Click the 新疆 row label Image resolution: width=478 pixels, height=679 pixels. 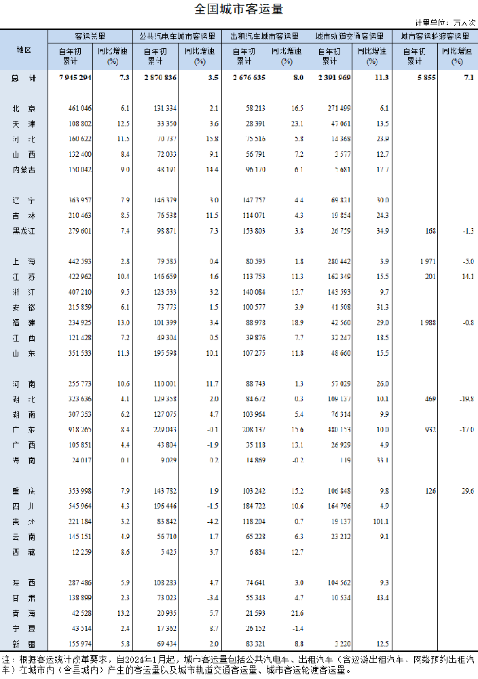pos(24,644)
